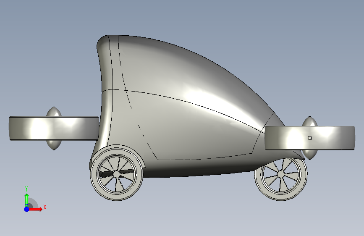Viewport: 364px width, 236px height.
Task: Select the right ducted fan ring
Action: pos(310,138)
